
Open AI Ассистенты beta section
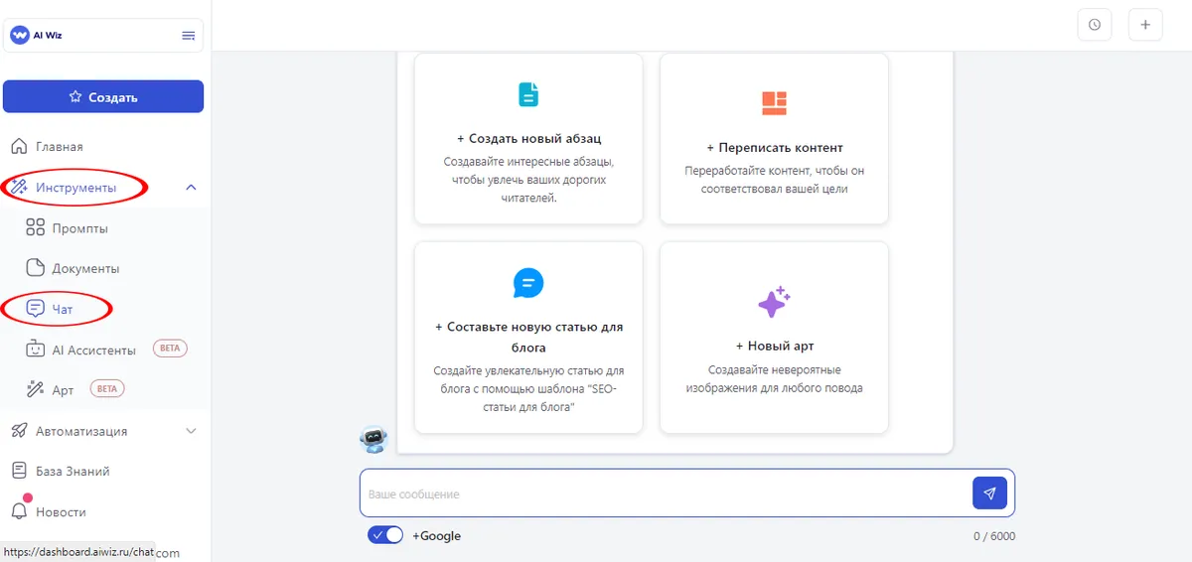(93, 350)
